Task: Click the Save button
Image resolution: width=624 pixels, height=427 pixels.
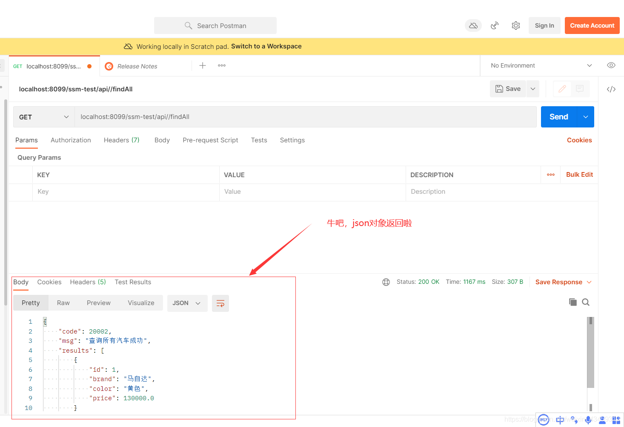Action: (508, 89)
